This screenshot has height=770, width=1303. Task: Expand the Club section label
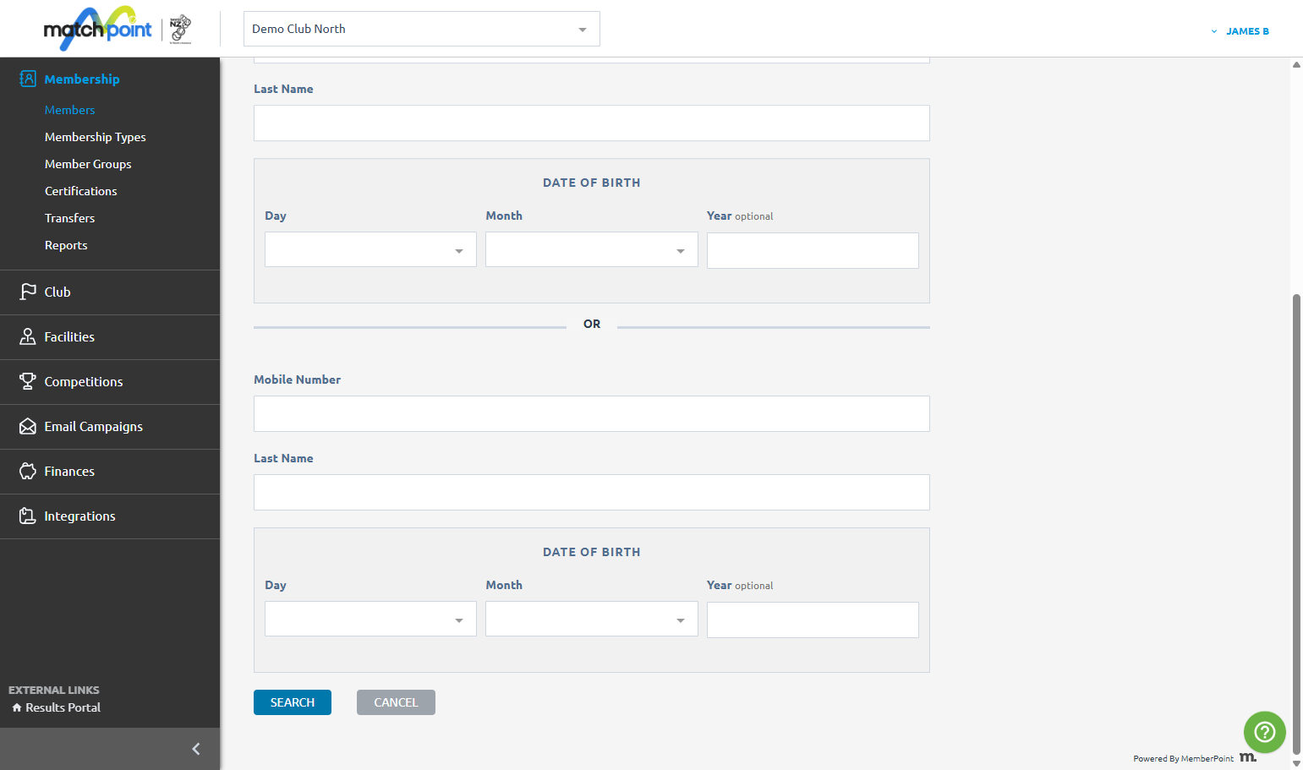[57, 292]
